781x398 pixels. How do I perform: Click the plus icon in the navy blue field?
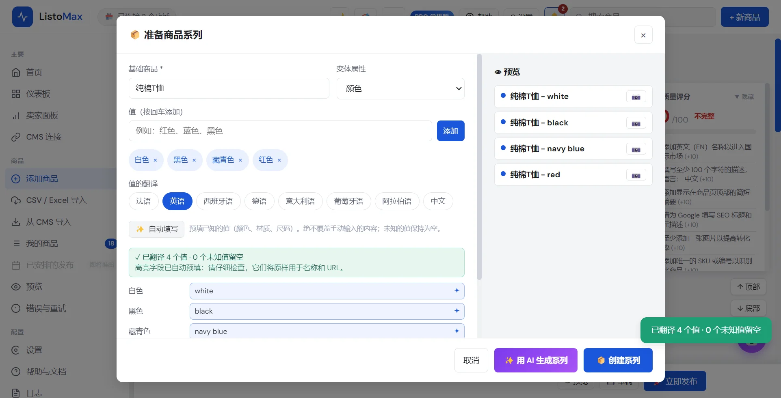click(x=457, y=331)
